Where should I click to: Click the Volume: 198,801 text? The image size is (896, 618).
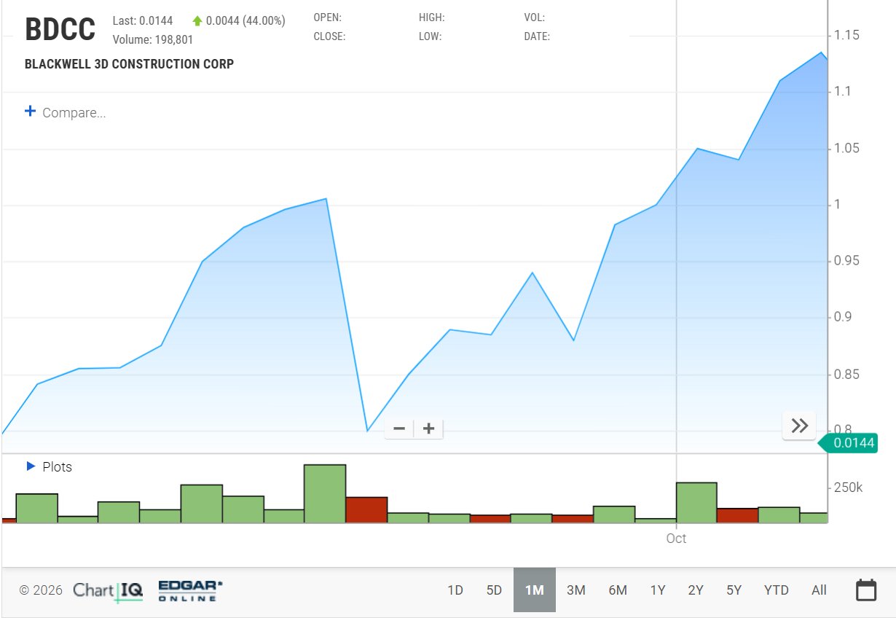coord(153,39)
